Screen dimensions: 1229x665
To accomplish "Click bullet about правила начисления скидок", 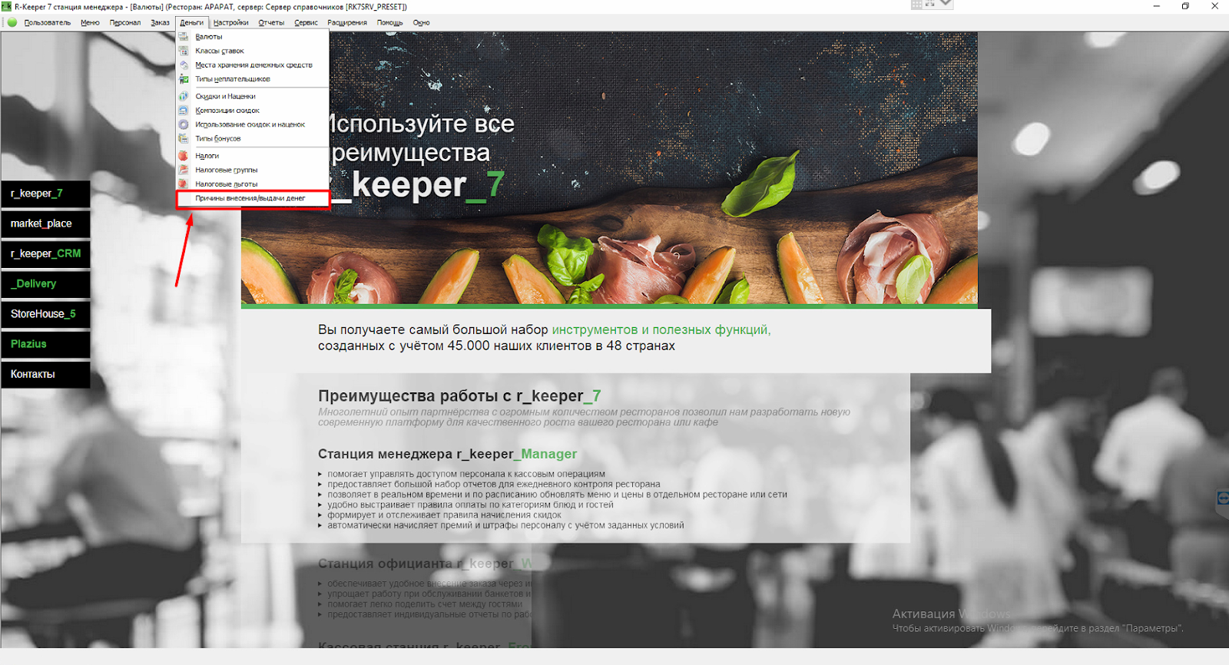I will (444, 515).
